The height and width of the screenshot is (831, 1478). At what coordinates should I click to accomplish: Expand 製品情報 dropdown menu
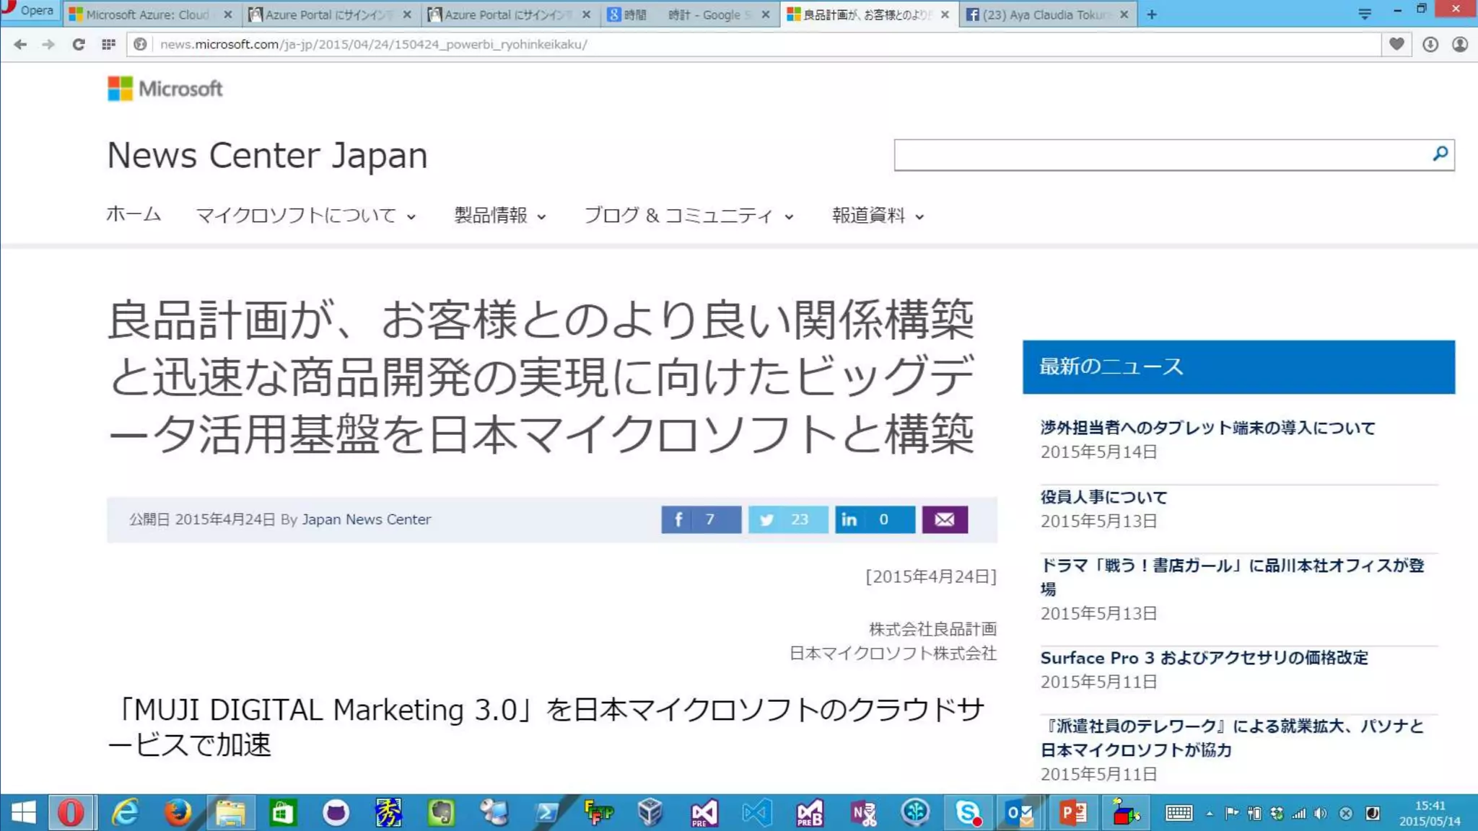point(499,216)
